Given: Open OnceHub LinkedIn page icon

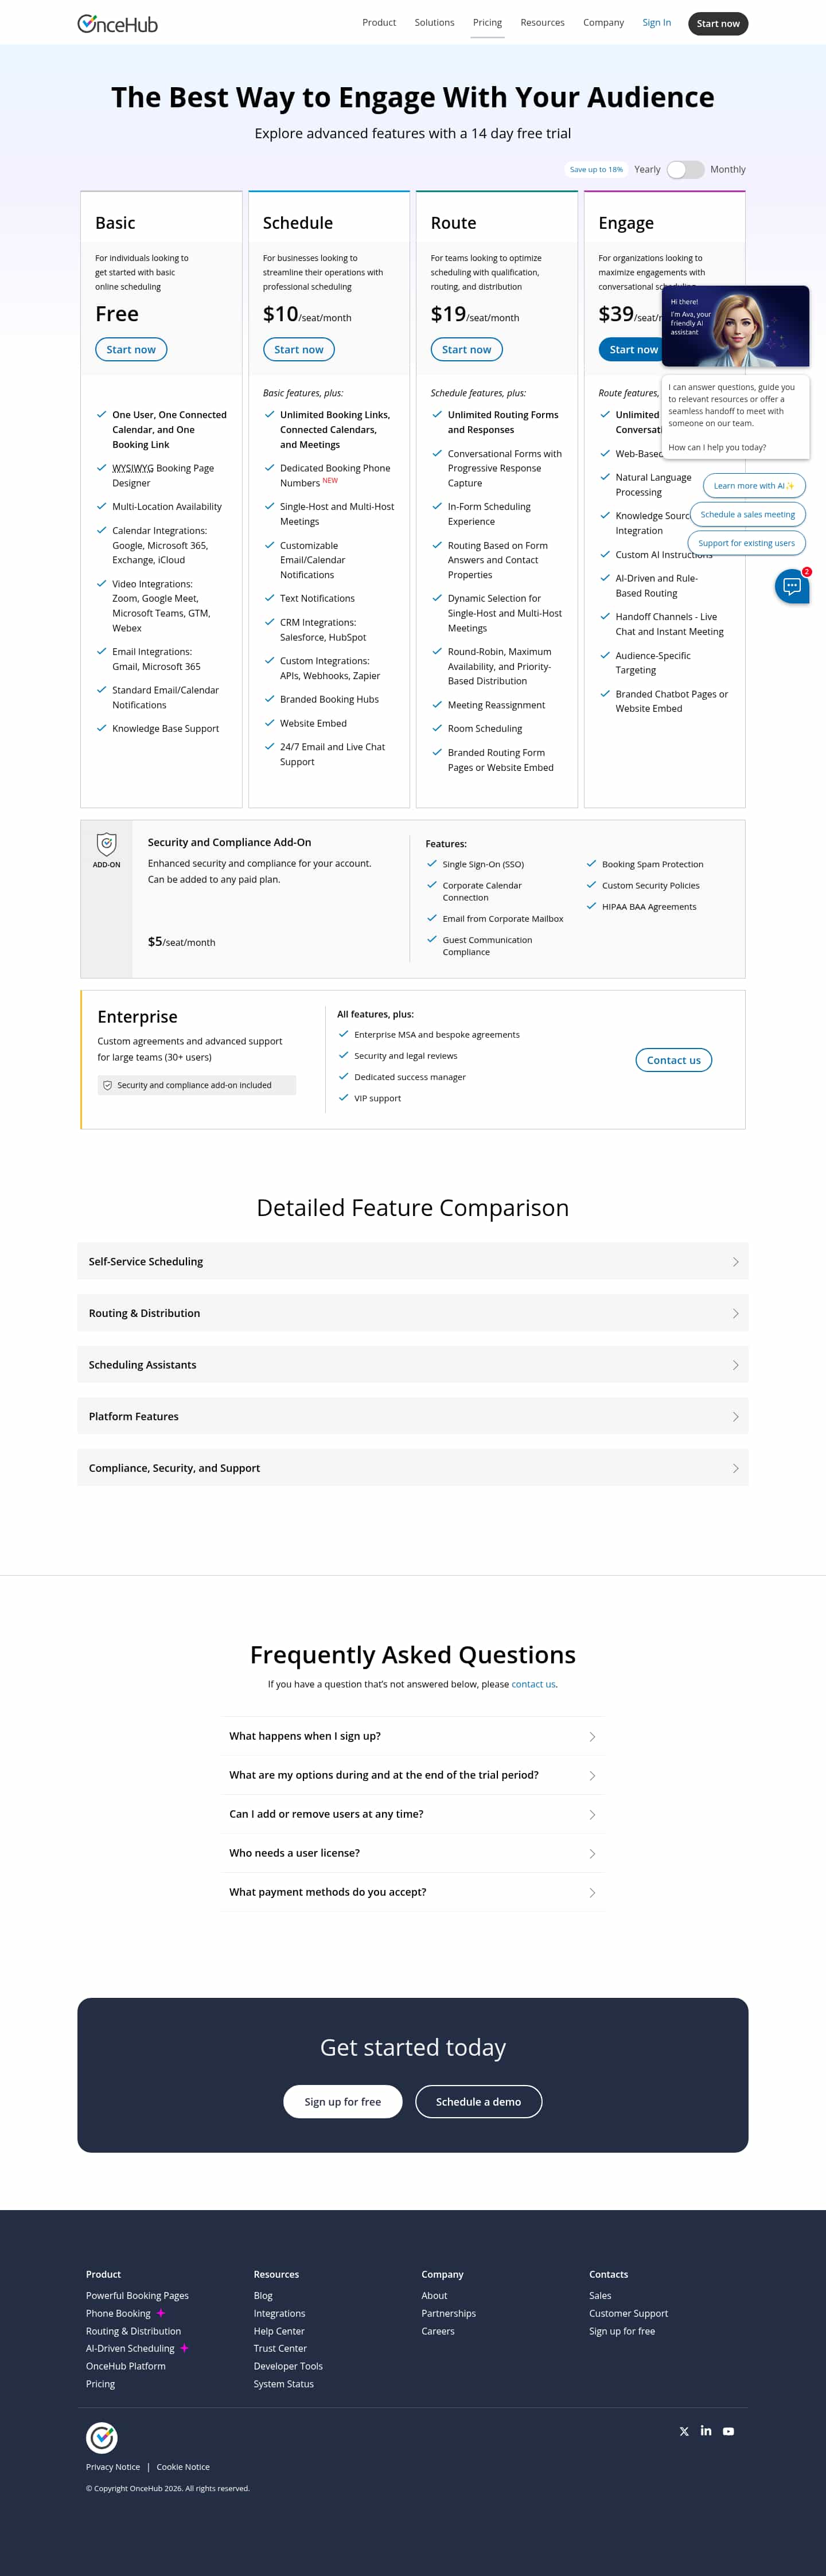Looking at the screenshot, I should click(706, 2431).
